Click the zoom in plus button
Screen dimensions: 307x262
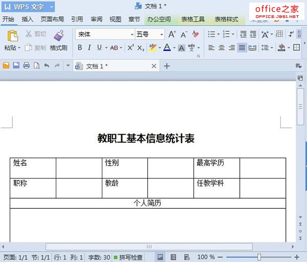(297, 257)
